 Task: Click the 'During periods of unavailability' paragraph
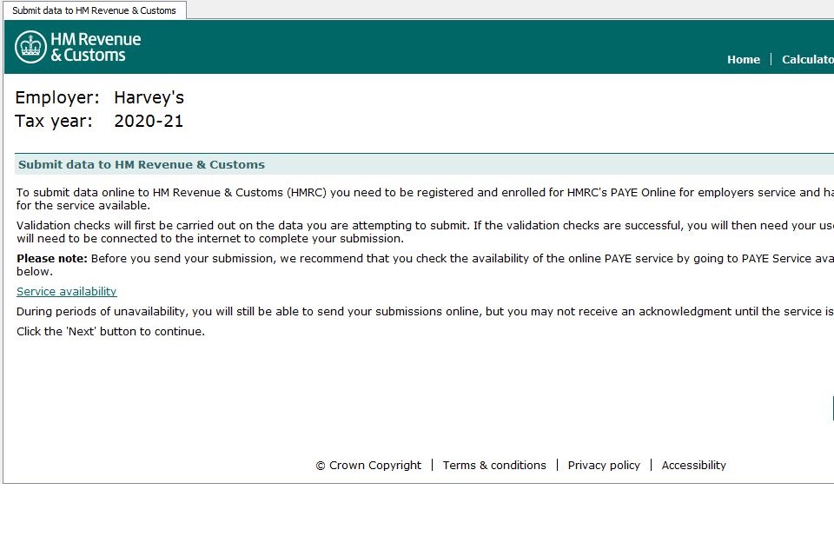pos(425,311)
